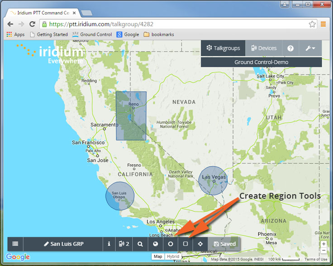This screenshot has height=266, width=333.
Task: Zoom in the map with plus button
Action: point(323,244)
